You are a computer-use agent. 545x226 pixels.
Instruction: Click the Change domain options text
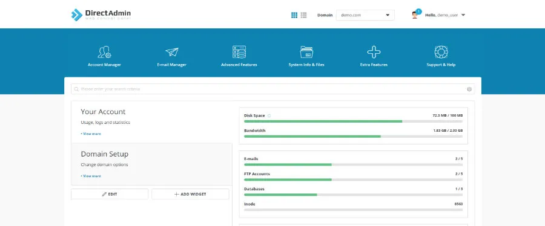104,164
